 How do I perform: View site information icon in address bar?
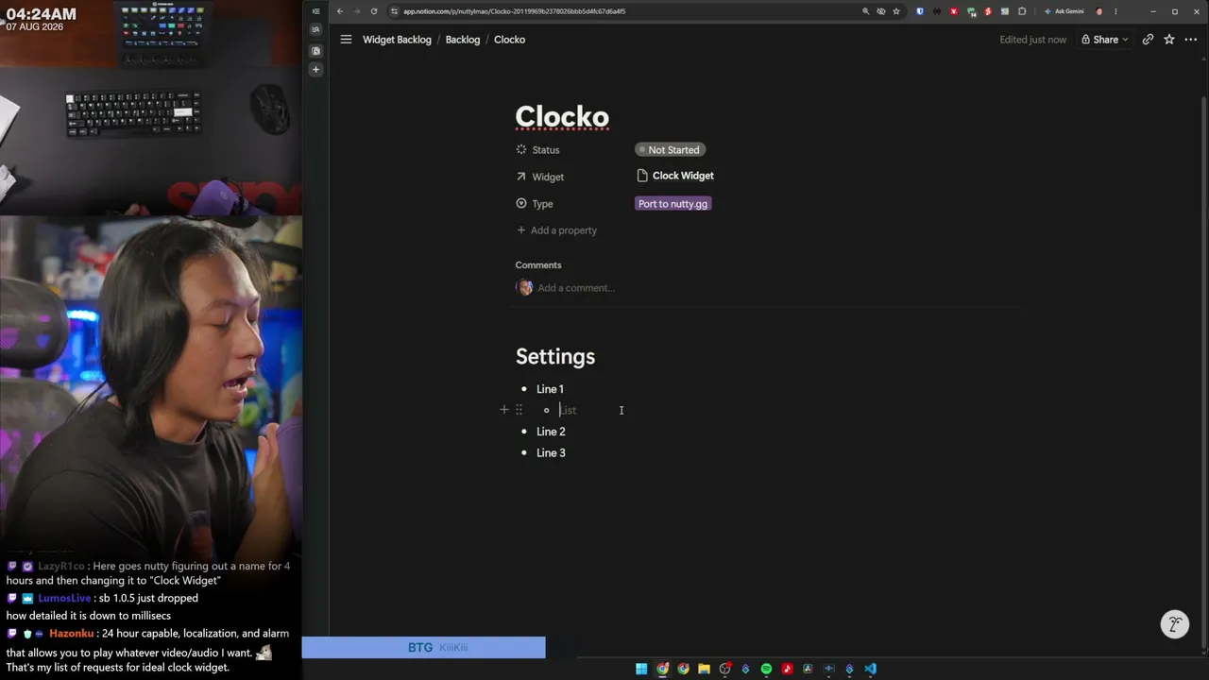(394, 11)
